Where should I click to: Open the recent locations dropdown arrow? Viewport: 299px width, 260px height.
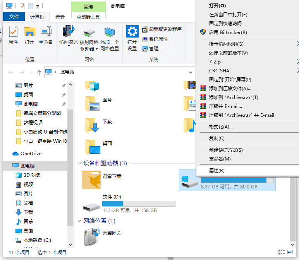(x=31, y=72)
